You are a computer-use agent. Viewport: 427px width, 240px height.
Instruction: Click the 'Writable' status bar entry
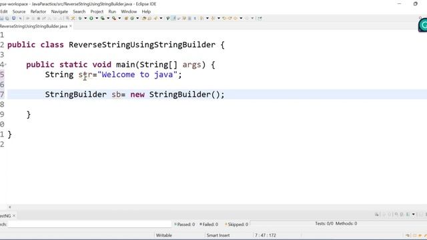pyautogui.click(x=163, y=235)
